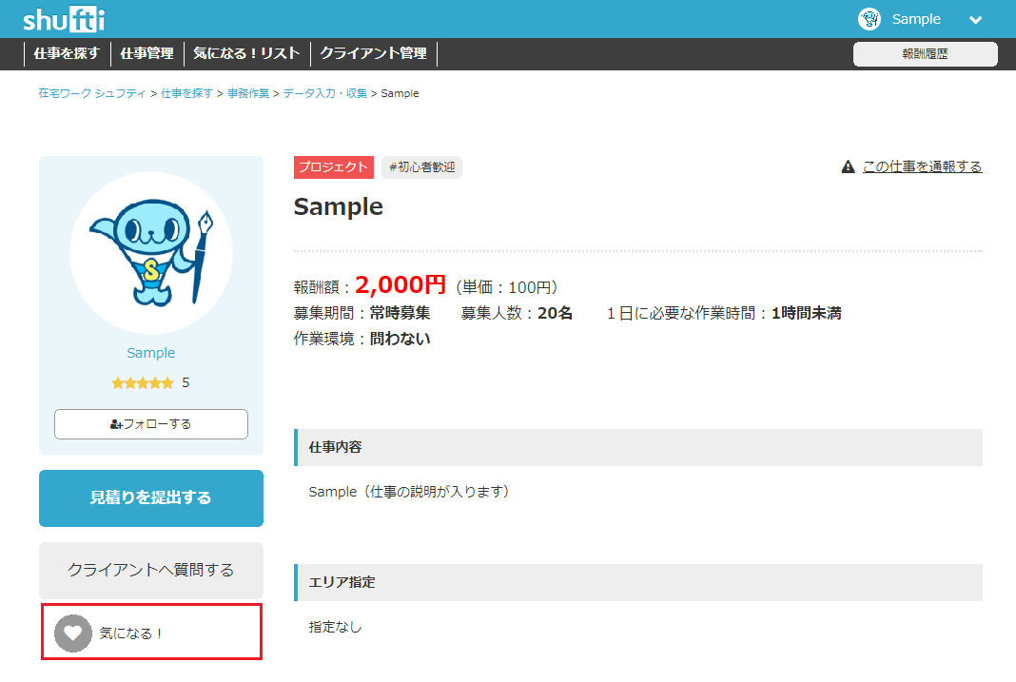Click 見積りを提出する button

click(151, 498)
